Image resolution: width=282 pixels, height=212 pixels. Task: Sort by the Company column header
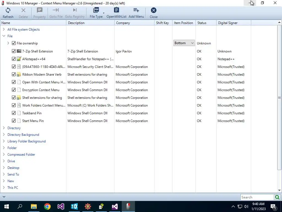click(134, 23)
